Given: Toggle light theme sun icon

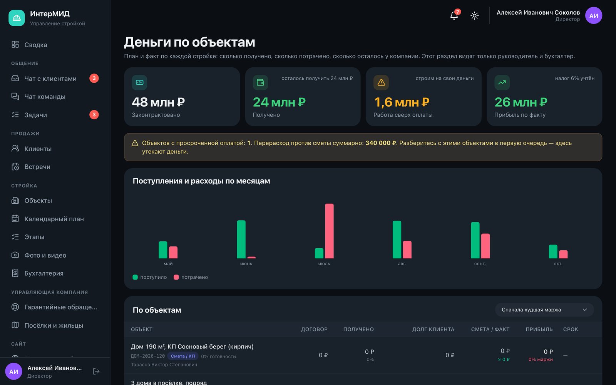Looking at the screenshot, I should (475, 15).
